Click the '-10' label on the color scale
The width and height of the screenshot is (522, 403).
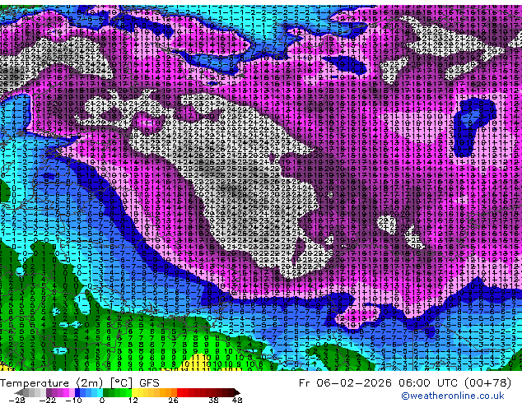point(73,400)
